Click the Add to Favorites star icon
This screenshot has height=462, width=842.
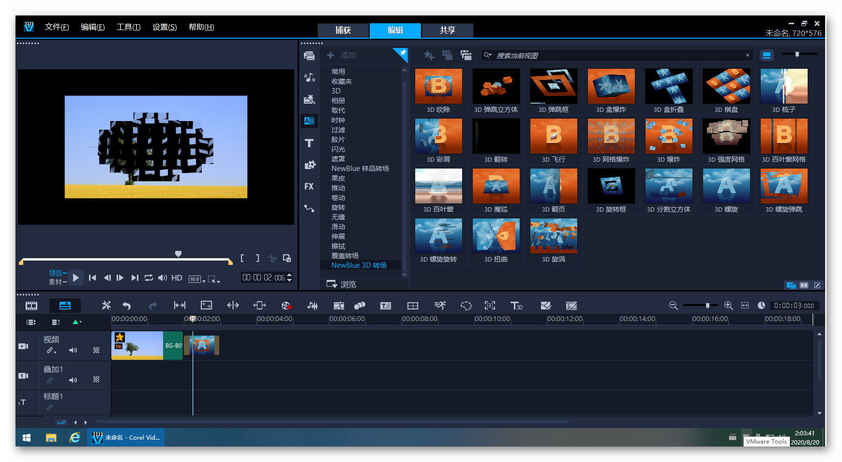(x=429, y=56)
